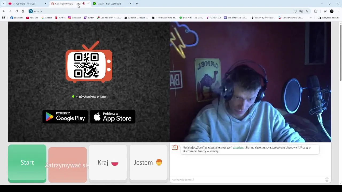Viewport: 342px width, 192px height.
Task: Open the media controls icon
Action: coord(325,11)
